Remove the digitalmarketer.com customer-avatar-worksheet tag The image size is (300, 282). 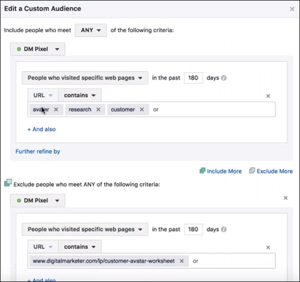click(181, 261)
